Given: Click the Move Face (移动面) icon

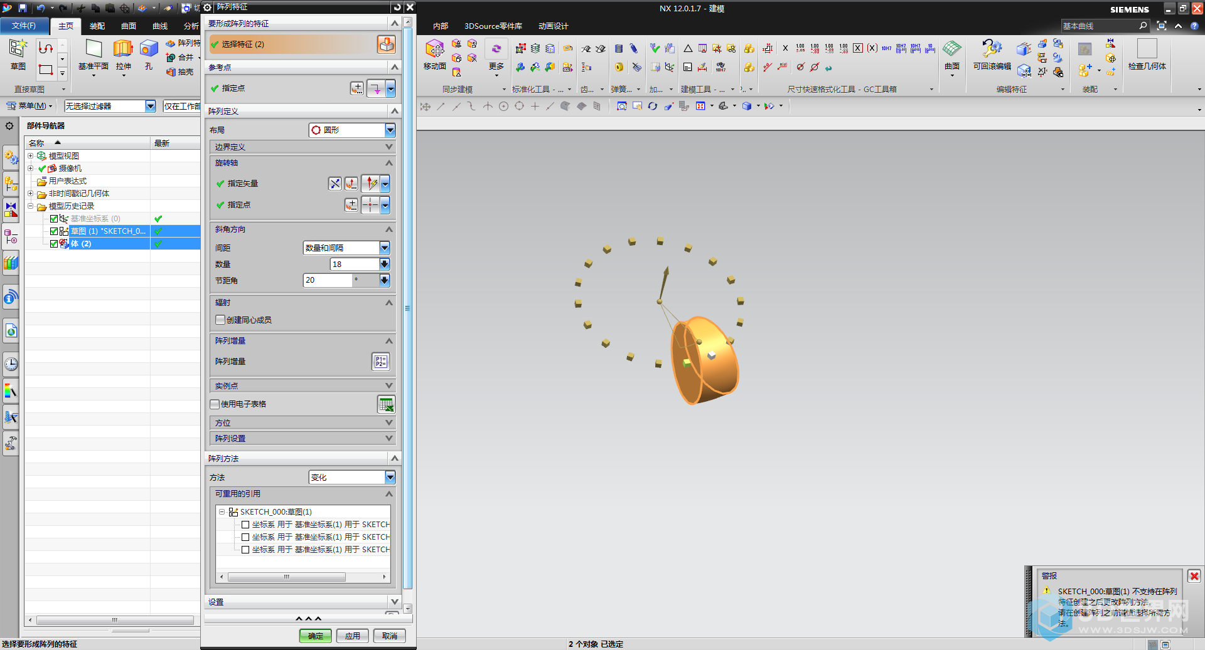Looking at the screenshot, I should tap(434, 49).
